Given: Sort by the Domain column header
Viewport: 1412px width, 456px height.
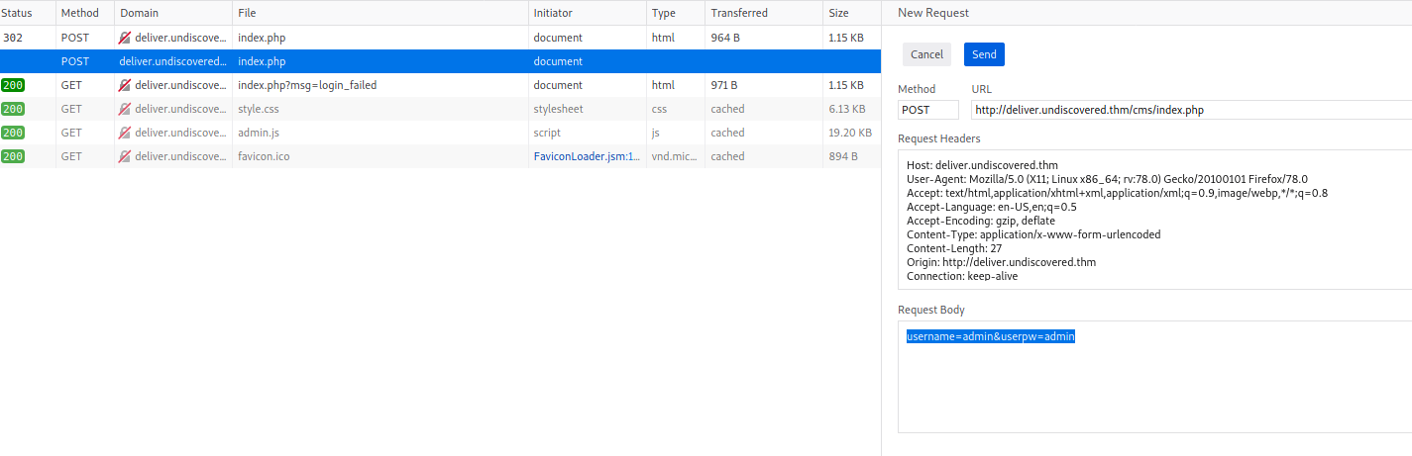Looking at the screenshot, I should pos(140,13).
